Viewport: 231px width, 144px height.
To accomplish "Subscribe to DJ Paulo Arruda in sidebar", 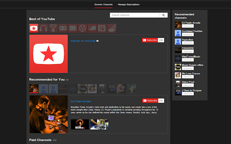I will pos(188,26).
